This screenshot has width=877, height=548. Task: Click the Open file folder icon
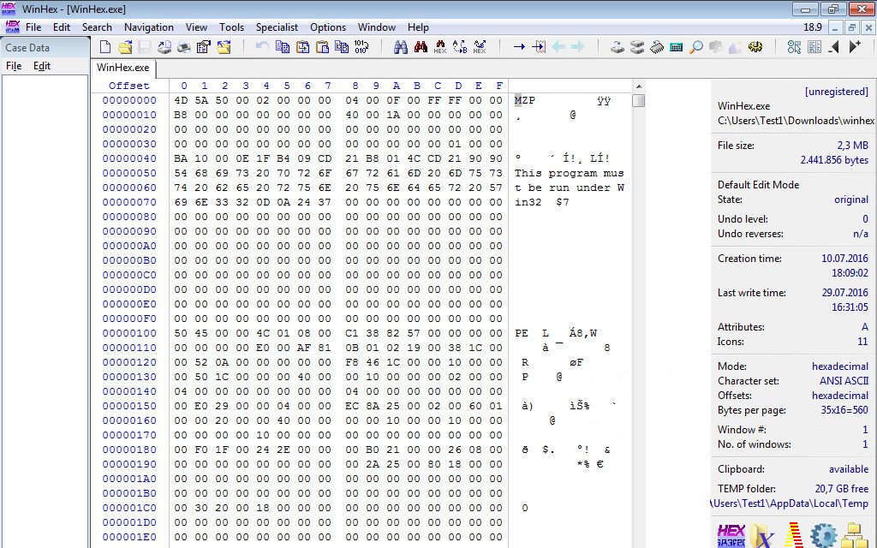point(125,47)
